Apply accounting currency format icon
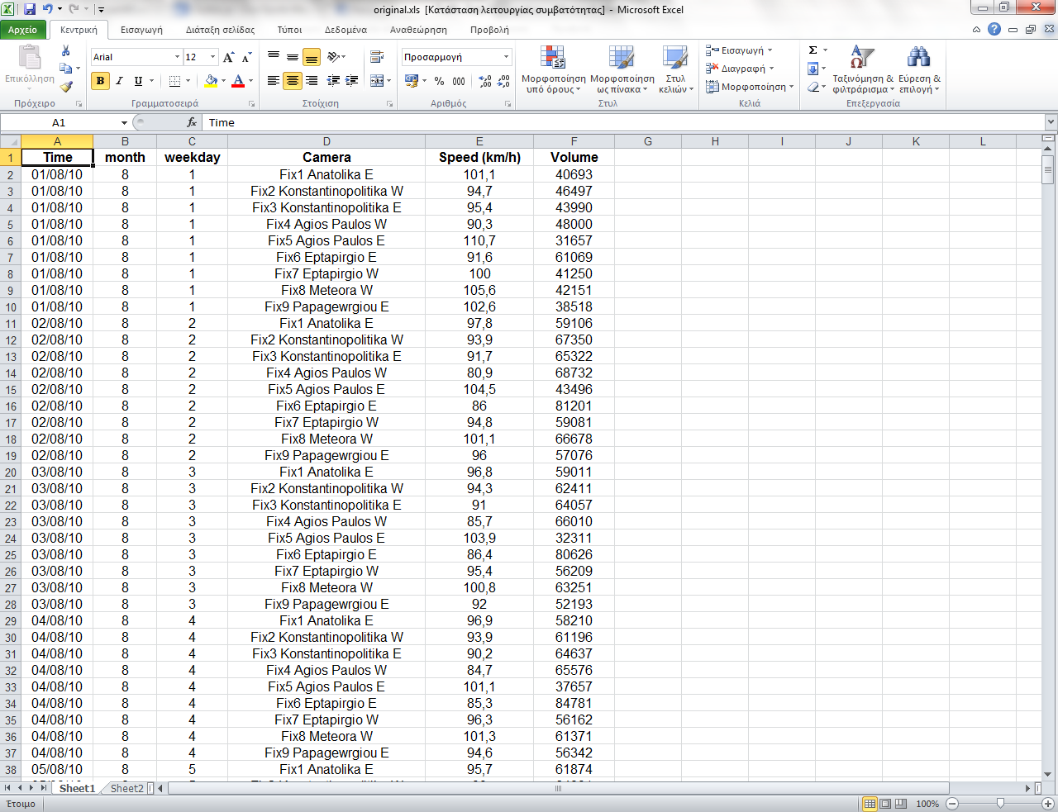Screen dimensions: 1058x812 tap(412, 80)
